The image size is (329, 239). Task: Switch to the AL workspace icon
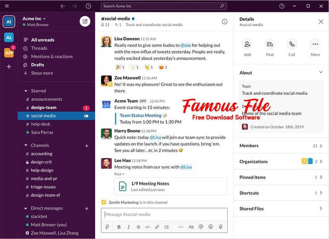pyautogui.click(x=9, y=37)
